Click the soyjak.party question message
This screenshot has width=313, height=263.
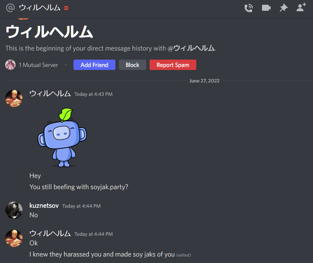[79, 187]
